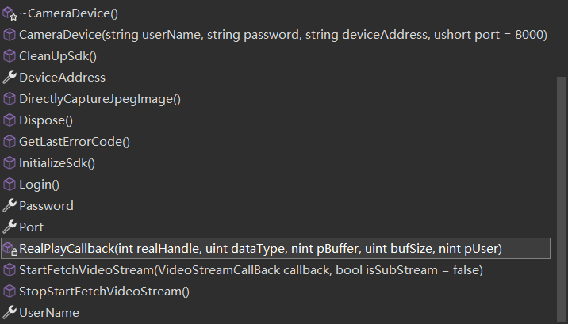Click the CleanUpSdk method cube icon
Screen dimensions: 568x324
(10, 56)
